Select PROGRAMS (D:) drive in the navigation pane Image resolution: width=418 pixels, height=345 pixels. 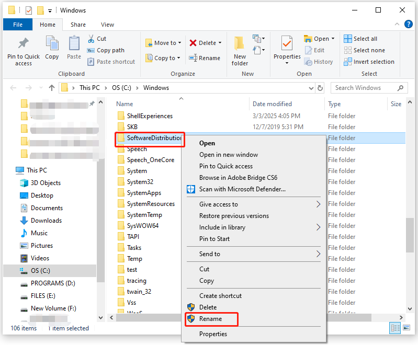(x=53, y=283)
